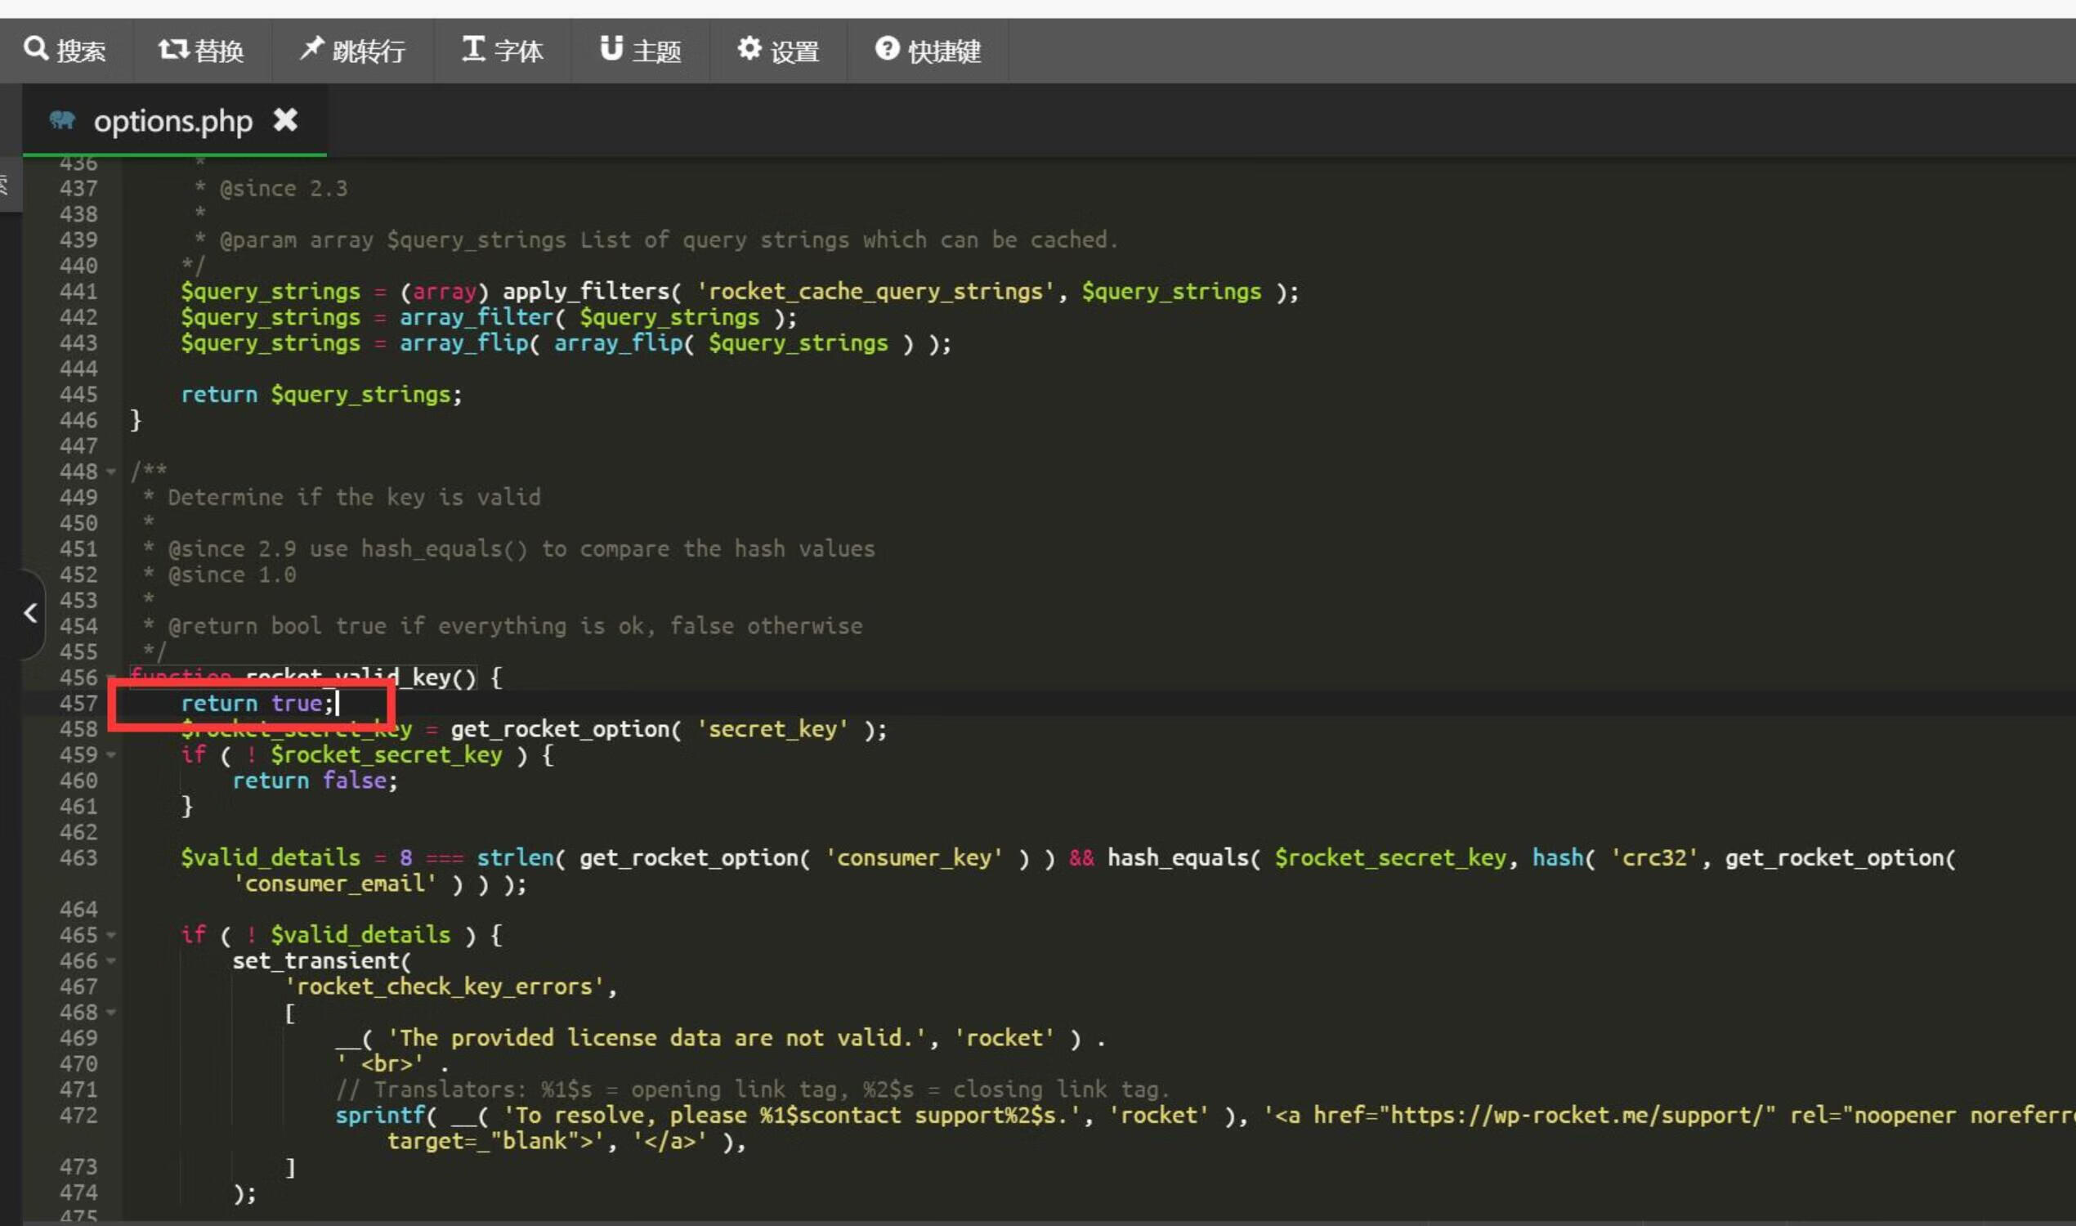Open the 搜索 search tool

[x=65, y=51]
